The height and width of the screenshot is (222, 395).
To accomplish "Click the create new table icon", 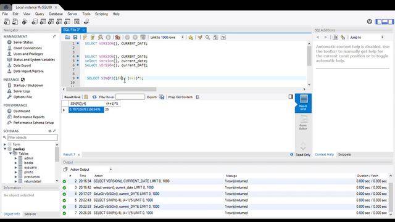I will (43, 22).
